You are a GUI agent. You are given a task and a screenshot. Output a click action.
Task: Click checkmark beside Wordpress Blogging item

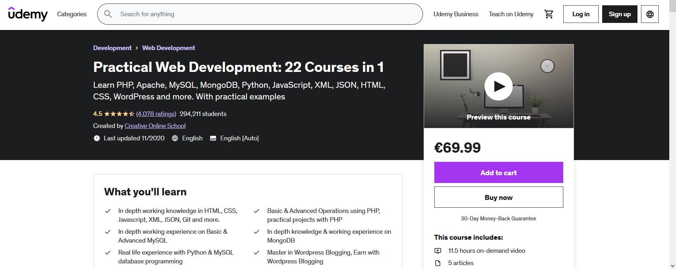point(257,253)
